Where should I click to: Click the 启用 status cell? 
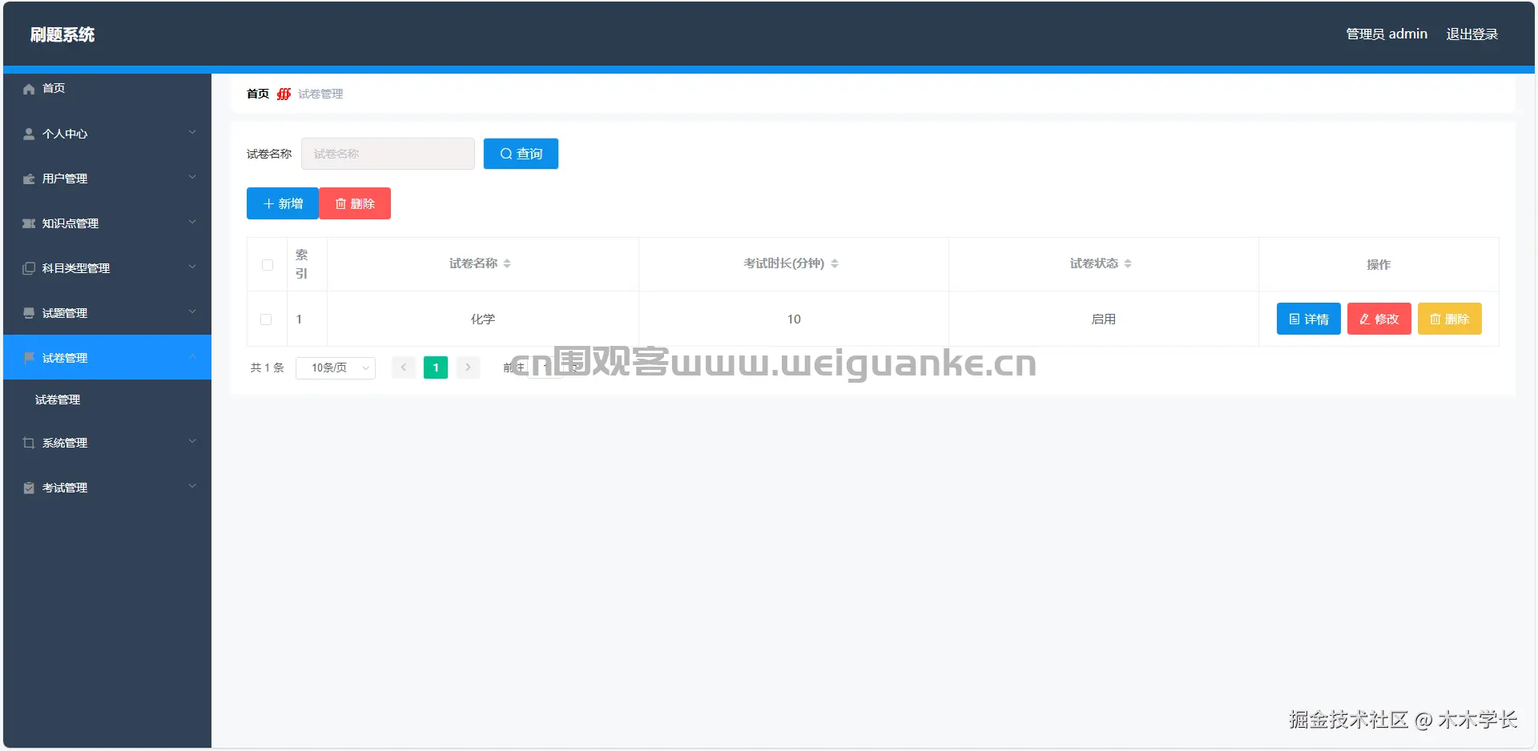(x=1103, y=319)
